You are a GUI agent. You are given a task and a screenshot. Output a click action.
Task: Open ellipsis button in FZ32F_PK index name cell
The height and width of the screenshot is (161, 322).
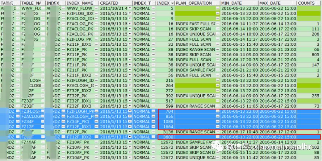point(96,96)
